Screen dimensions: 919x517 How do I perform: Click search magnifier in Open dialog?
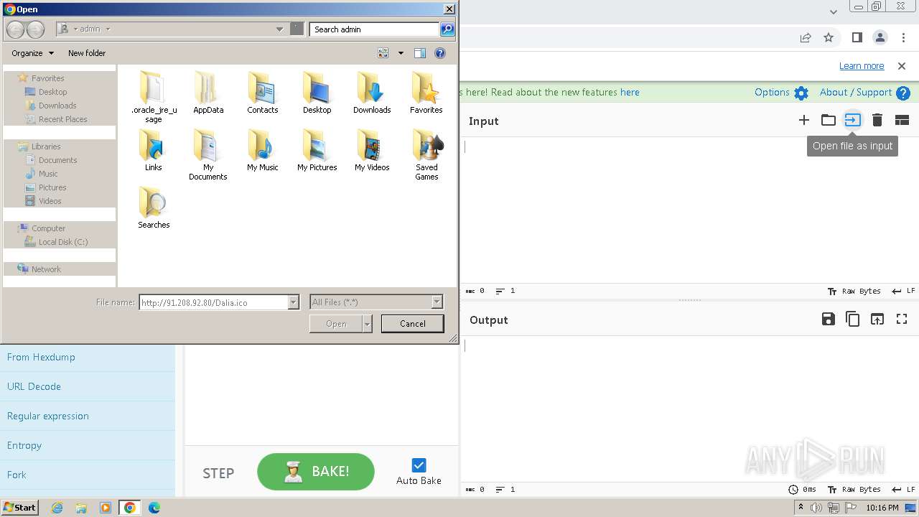447,29
